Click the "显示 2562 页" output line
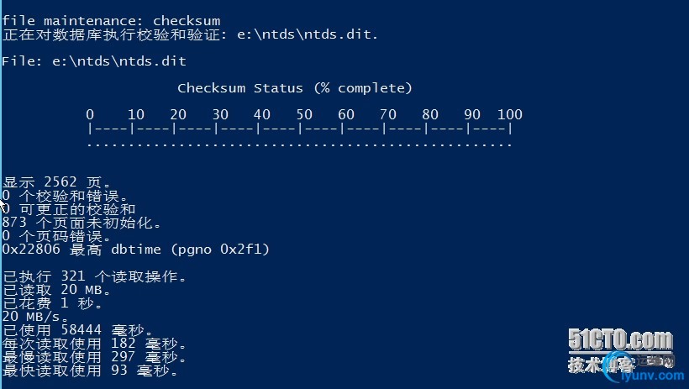This screenshot has height=389, width=689. [x=57, y=181]
